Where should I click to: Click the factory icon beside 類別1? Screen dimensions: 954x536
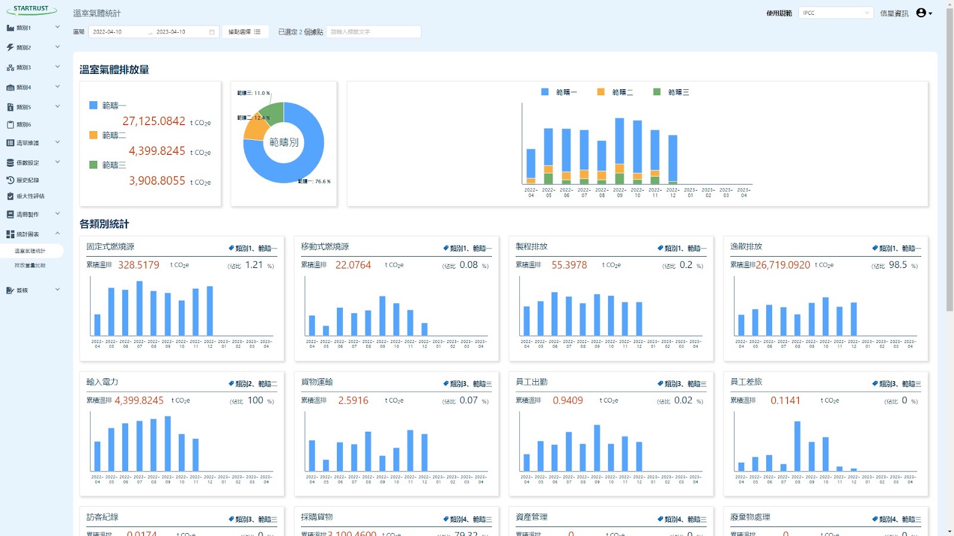pos(10,28)
